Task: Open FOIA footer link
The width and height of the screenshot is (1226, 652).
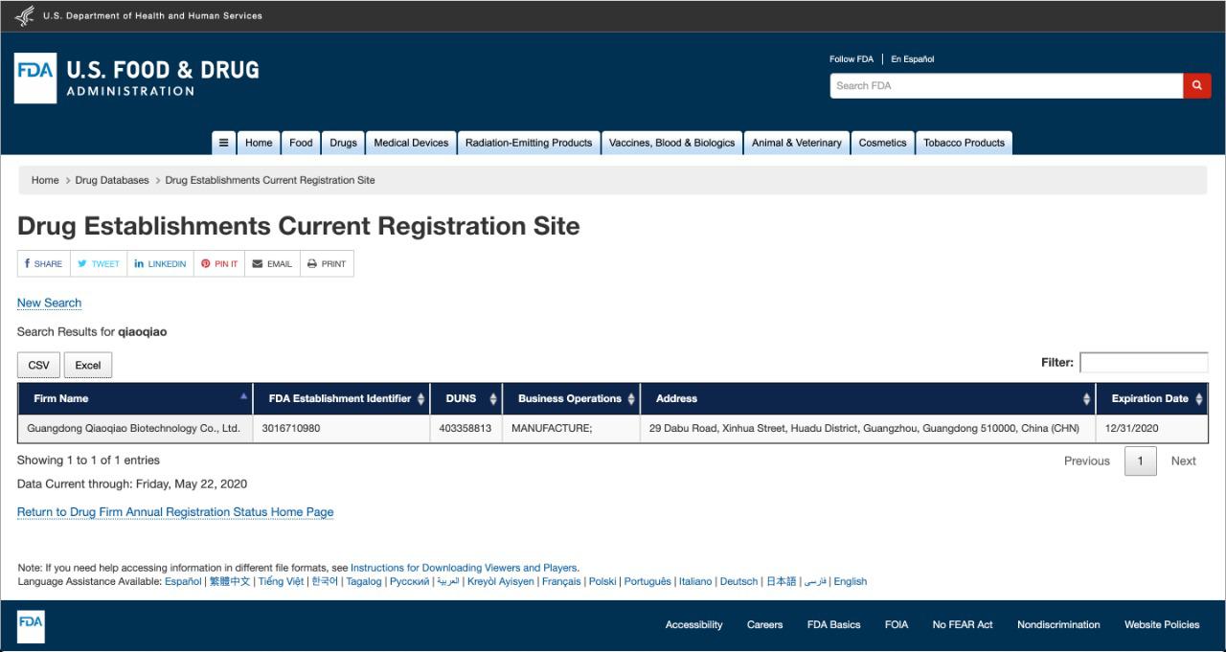Action: coord(897,625)
